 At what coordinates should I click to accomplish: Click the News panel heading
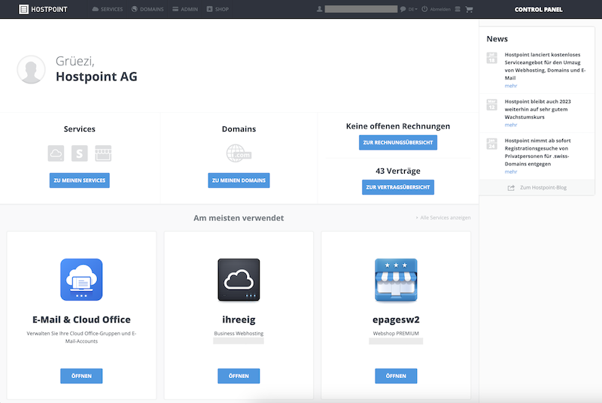(497, 39)
